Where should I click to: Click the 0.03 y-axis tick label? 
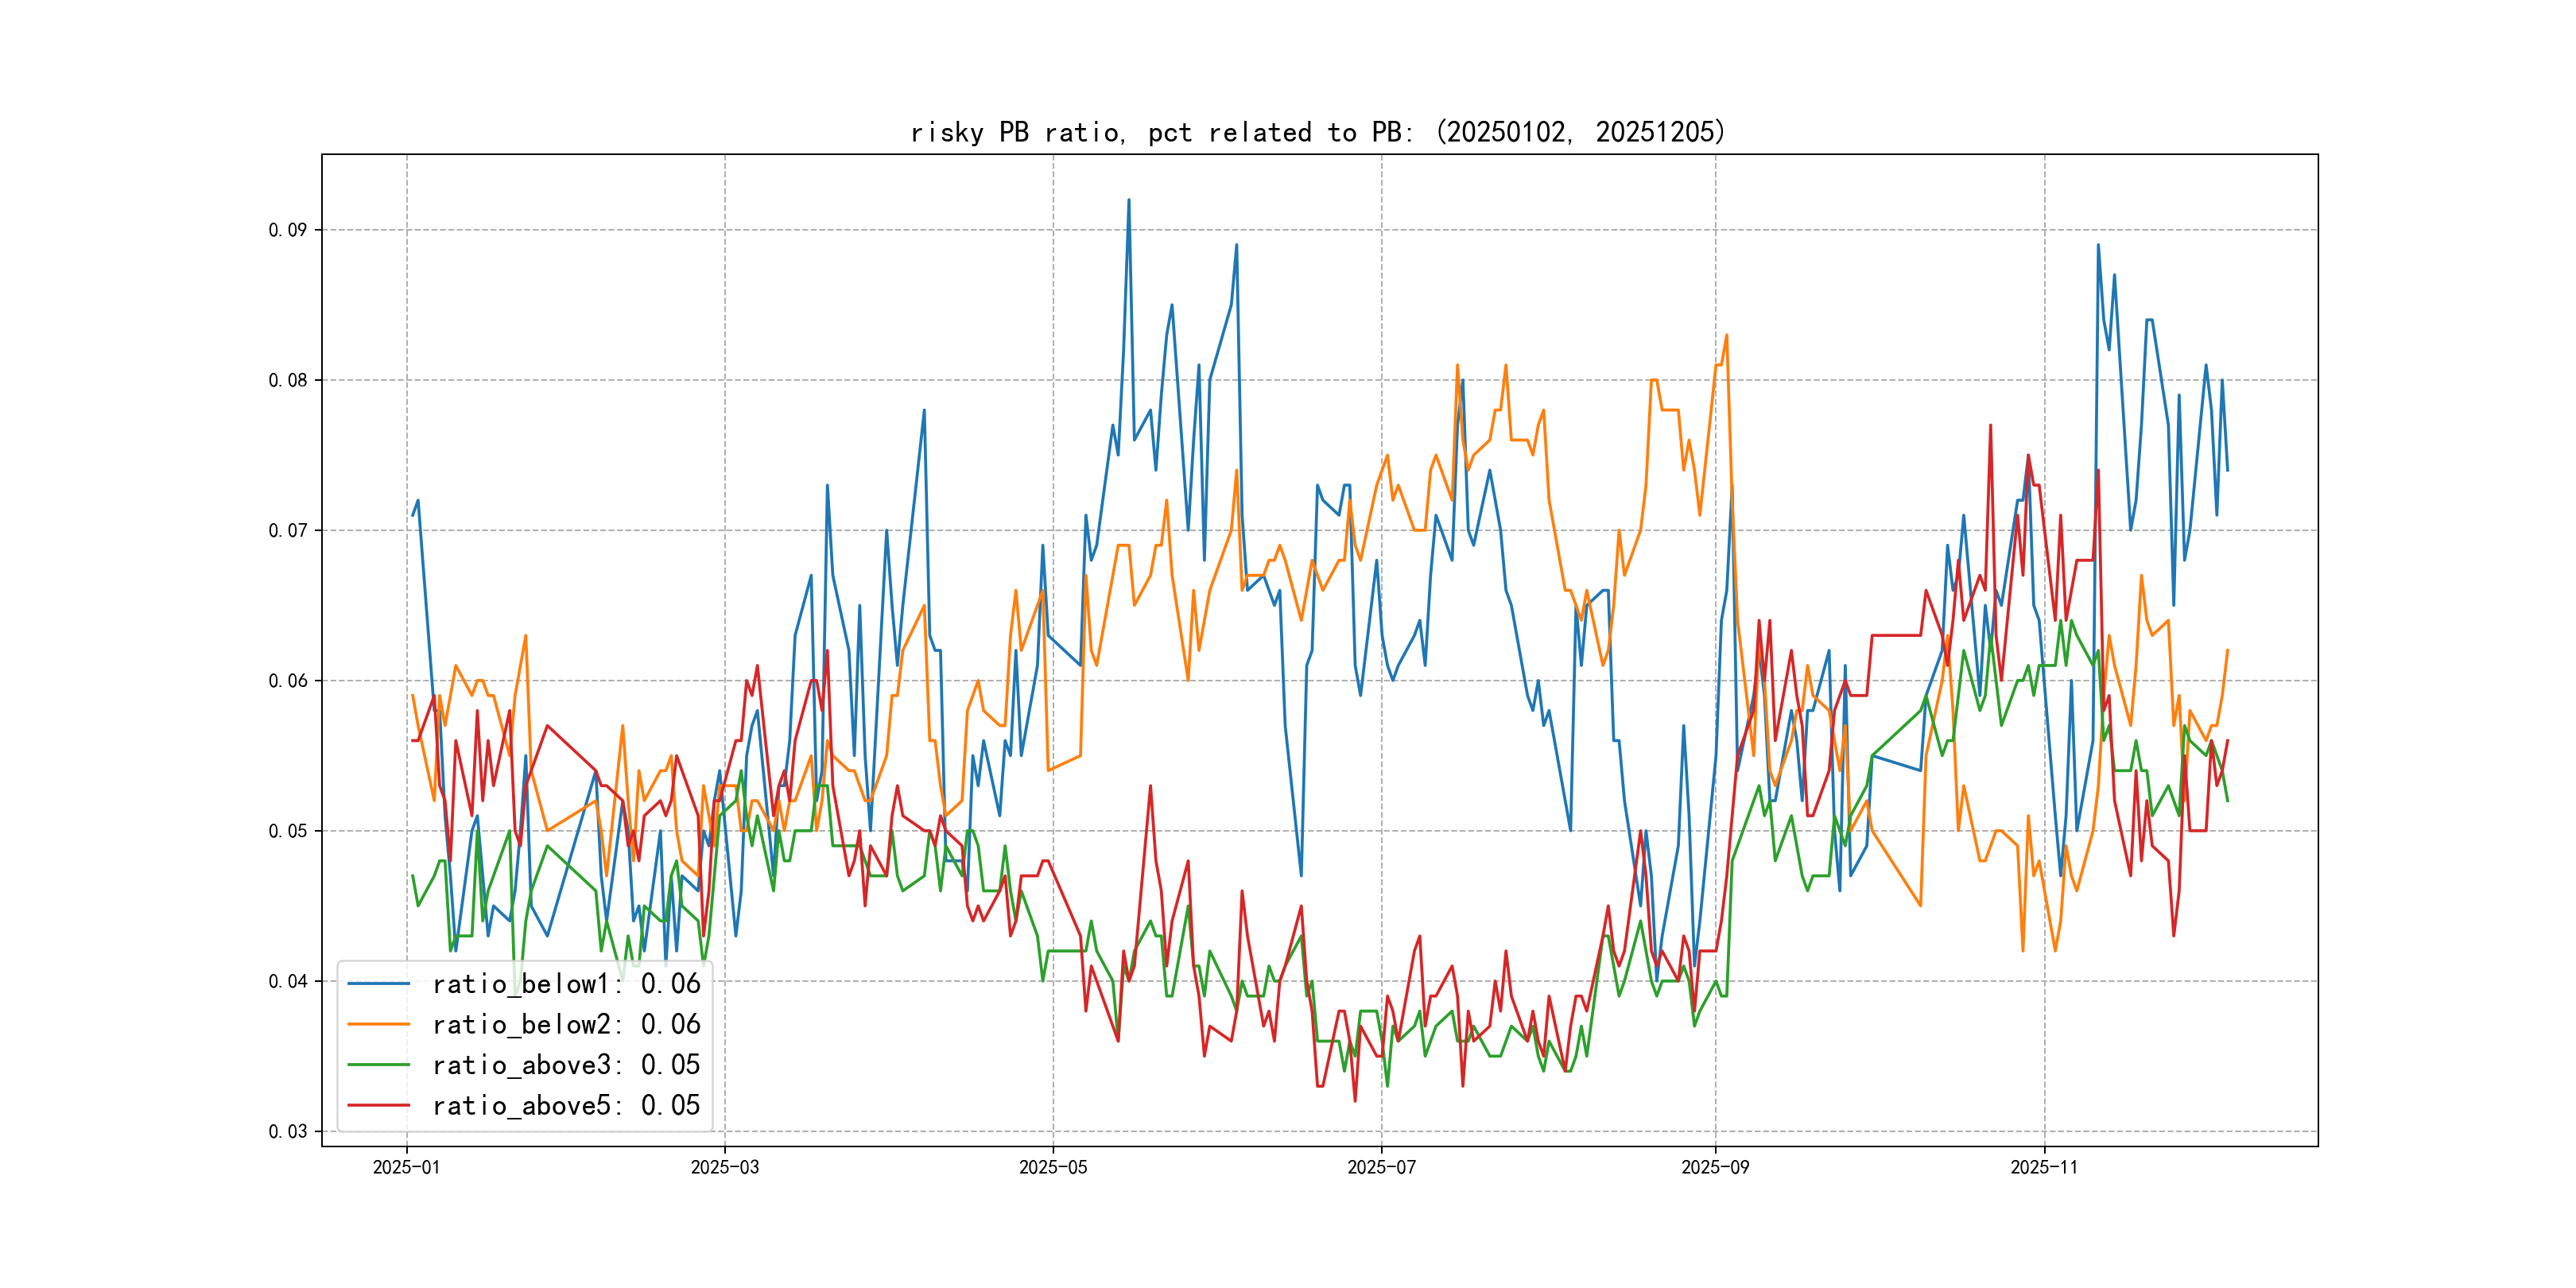click(x=287, y=1132)
